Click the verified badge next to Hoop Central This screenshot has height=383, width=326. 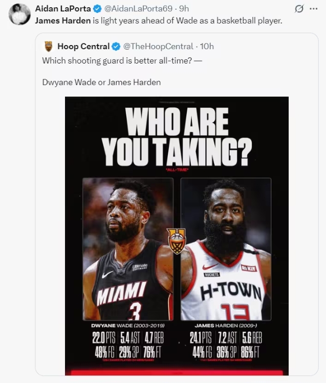click(x=116, y=47)
